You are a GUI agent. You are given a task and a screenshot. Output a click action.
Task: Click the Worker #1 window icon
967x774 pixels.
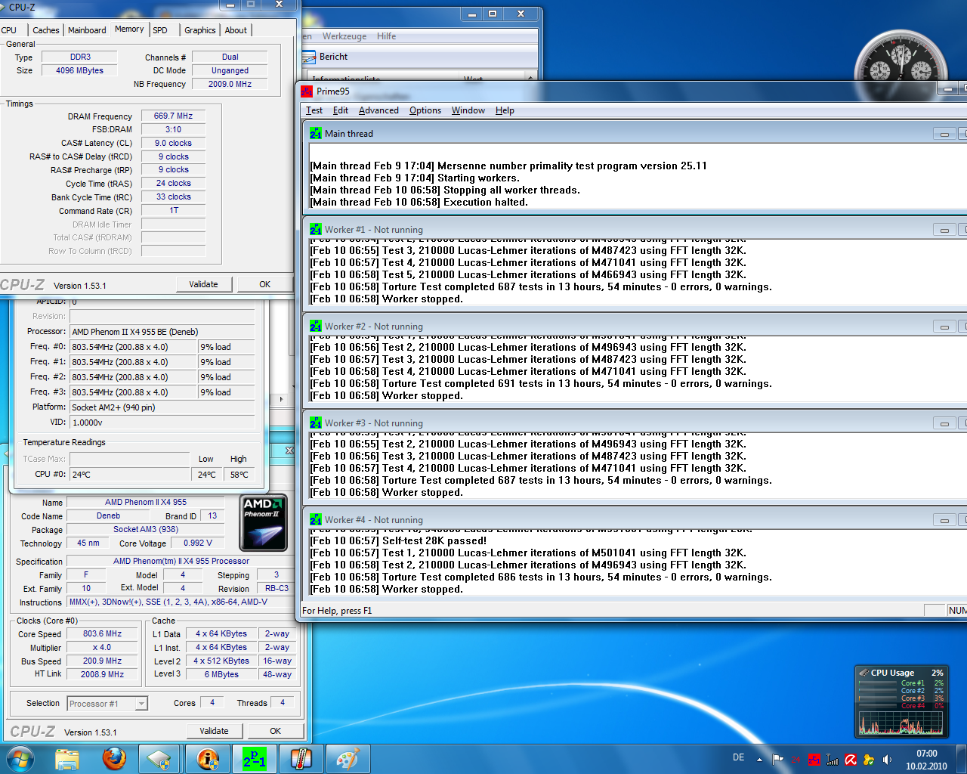point(315,230)
